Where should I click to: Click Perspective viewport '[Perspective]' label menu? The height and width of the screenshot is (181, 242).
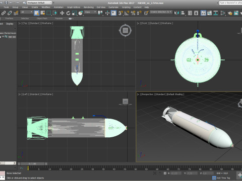pyautogui.click(x=147, y=95)
